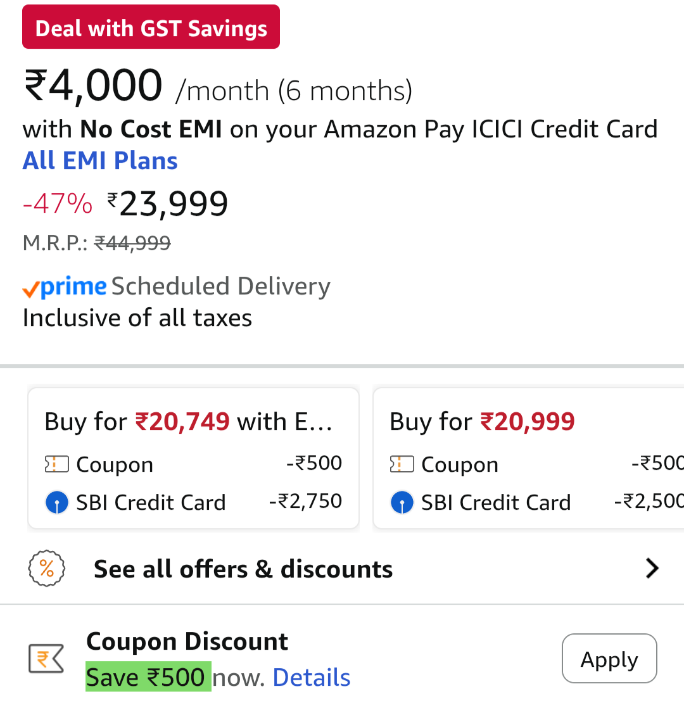Tap the highlighted Save ₹500 text
684x708 pixels.
[148, 678]
